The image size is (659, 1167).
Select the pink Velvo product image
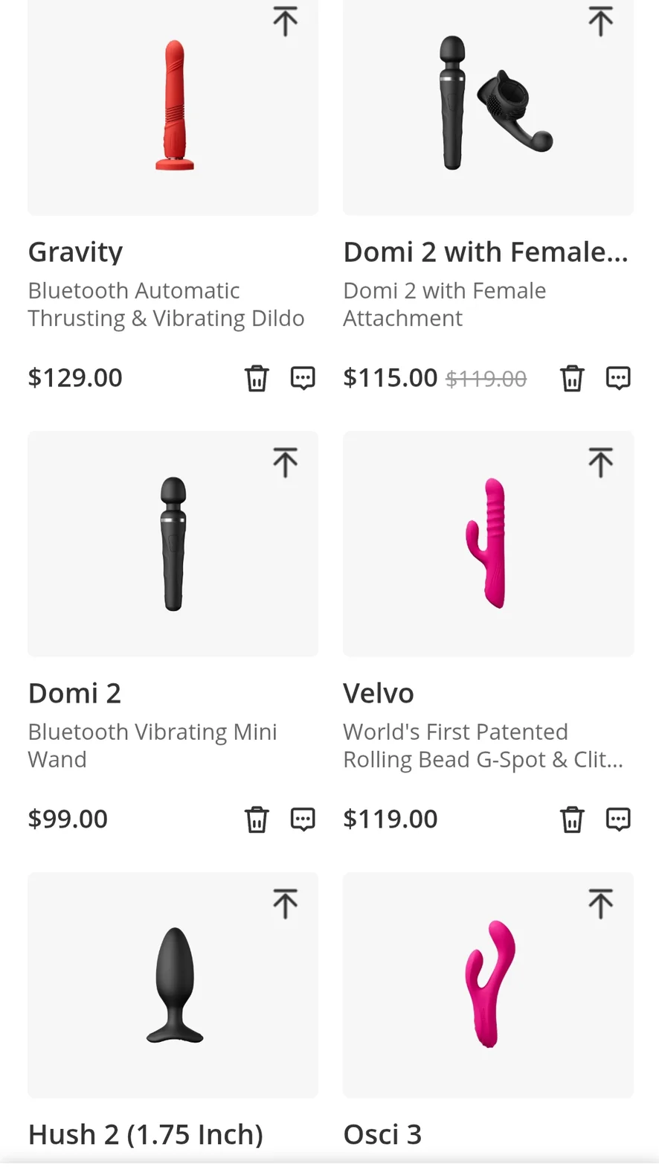point(488,543)
